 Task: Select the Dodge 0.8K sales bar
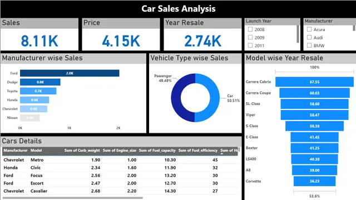pos(40,82)
